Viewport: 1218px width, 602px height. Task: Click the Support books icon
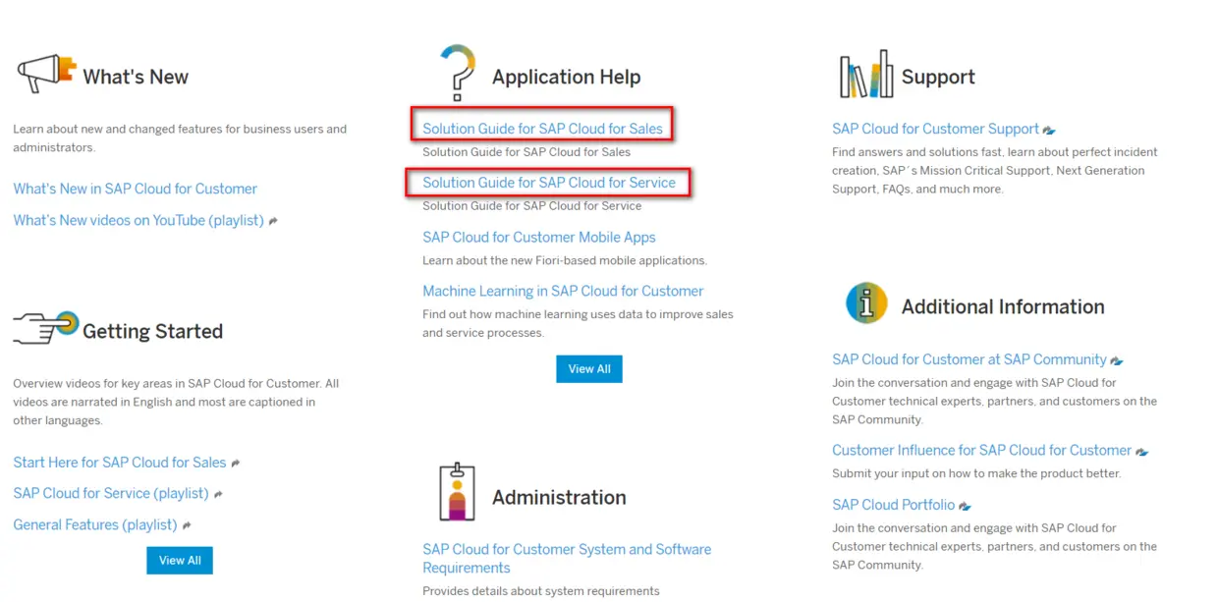tap(865, 75)
